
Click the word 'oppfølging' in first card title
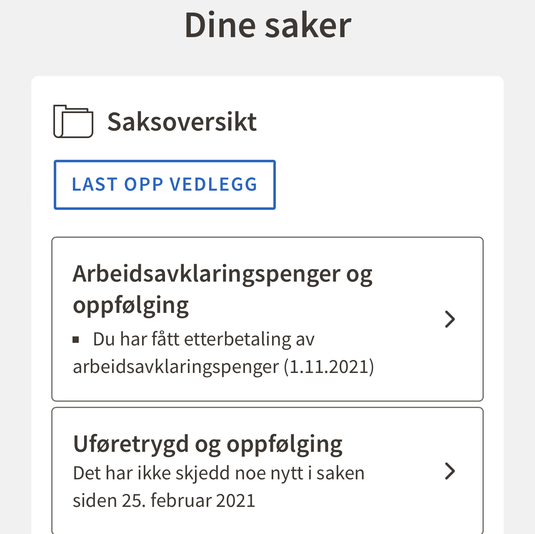(x=130, y=306)
